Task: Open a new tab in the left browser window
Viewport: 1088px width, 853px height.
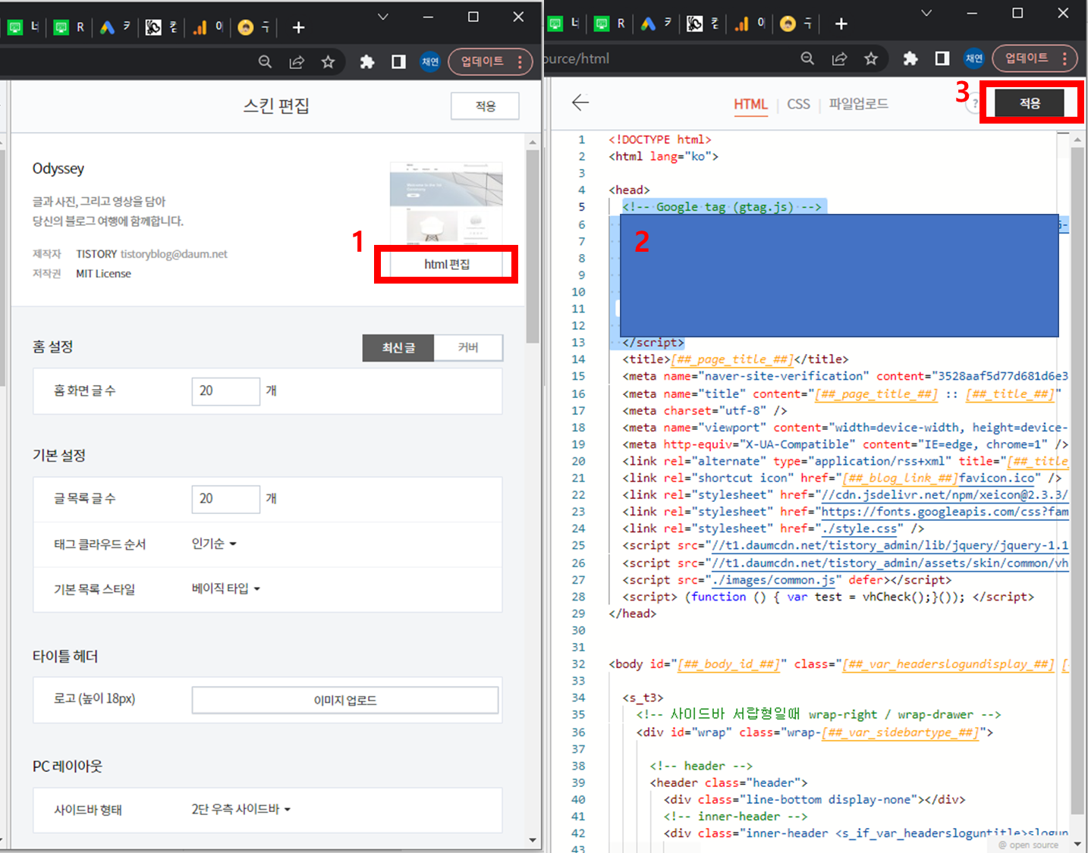Action: [x=298, y=28]
